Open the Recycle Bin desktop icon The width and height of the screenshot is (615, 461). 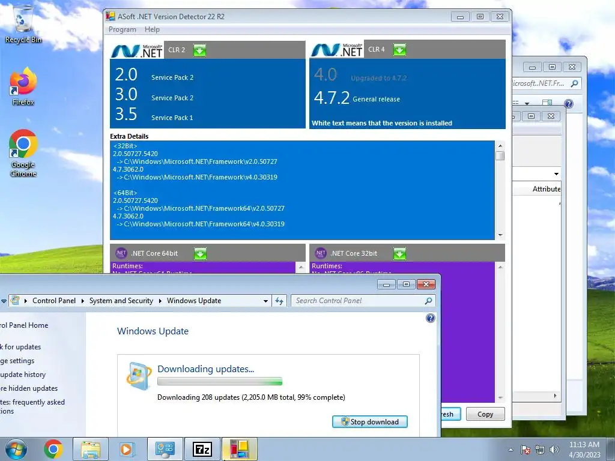(23, 24)
